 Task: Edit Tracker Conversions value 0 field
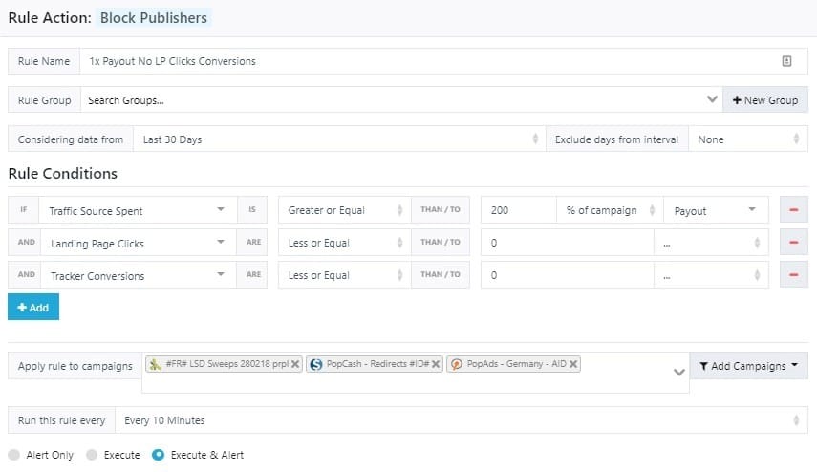[567, 275]
